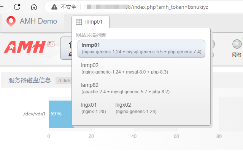This screenshot has width=243, height=152.
Task: Go to the browser home page icon
Action: pyautogui.click(x=34, y=7)
